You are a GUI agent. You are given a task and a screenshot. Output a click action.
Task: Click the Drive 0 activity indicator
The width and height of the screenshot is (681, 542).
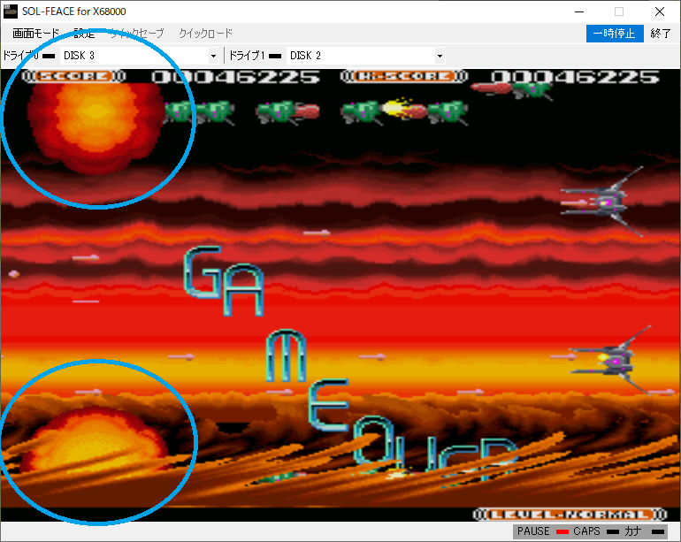(x=49, y=56)
